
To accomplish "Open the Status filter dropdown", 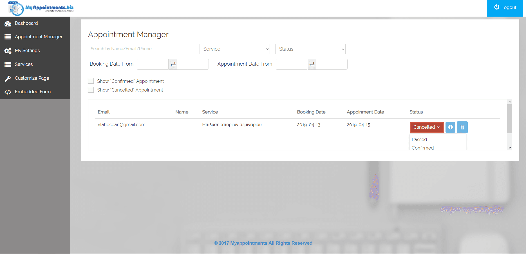I will point(310,49).
